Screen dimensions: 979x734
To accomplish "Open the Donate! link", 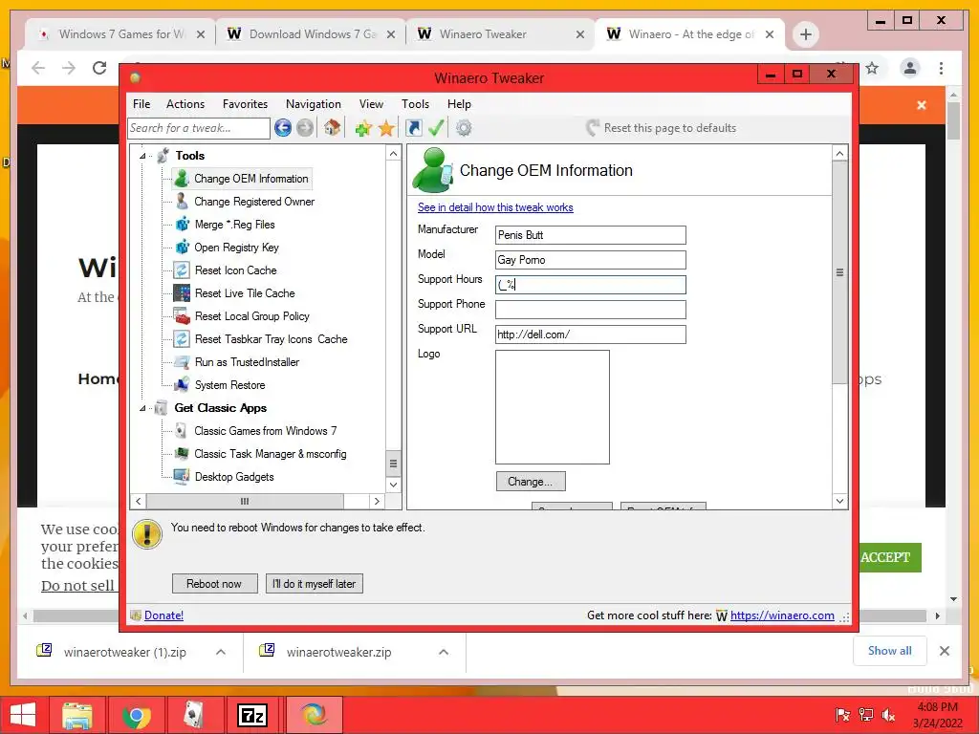I will coord(163,615).
